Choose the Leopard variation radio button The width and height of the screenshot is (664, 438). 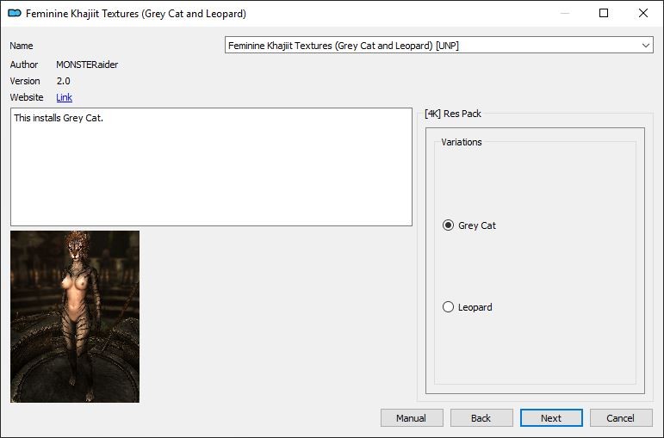click(448, 307)
